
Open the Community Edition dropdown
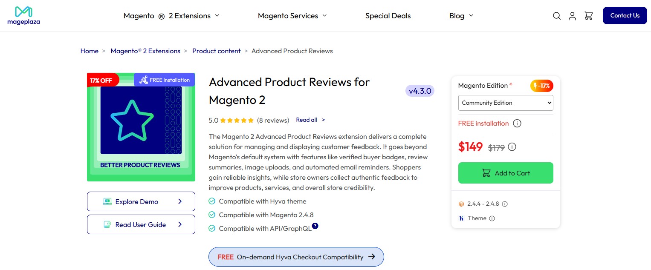pyautogui.click(x=506, y=103)
